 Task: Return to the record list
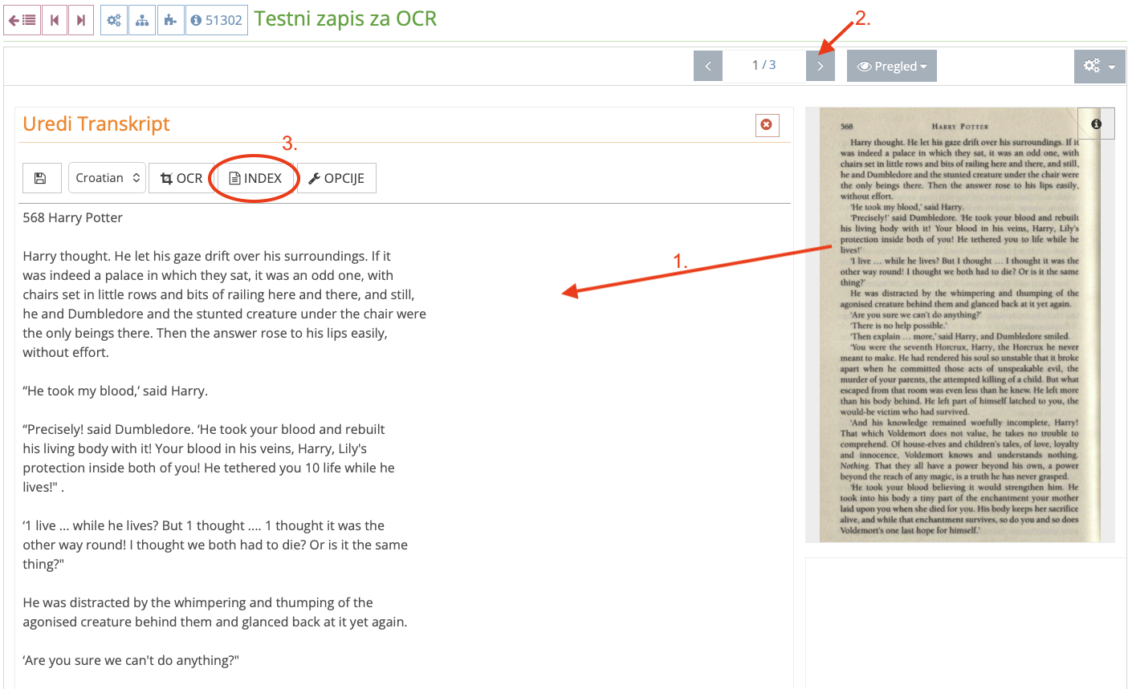[x=22, y=19]
